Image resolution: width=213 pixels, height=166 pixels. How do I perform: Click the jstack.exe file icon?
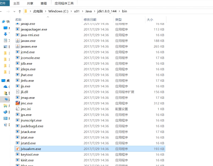(x=18, y=132)
